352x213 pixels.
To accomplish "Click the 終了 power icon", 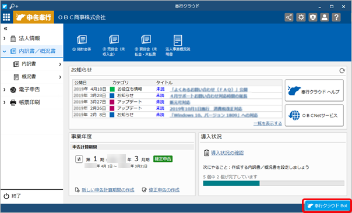I will point(6,196).
